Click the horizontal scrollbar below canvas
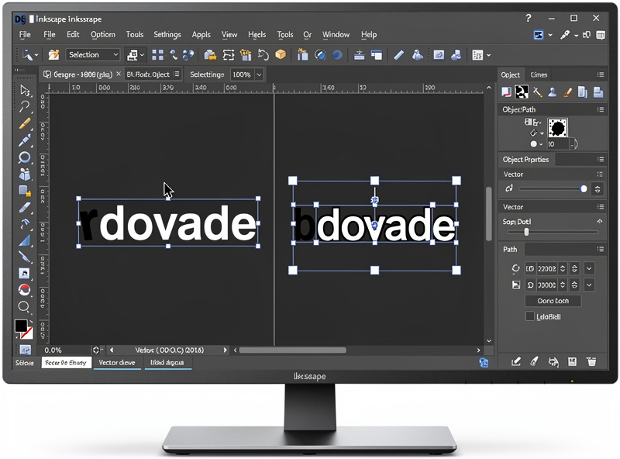Viewport: 620px width, 459px height. coord(293,350)
